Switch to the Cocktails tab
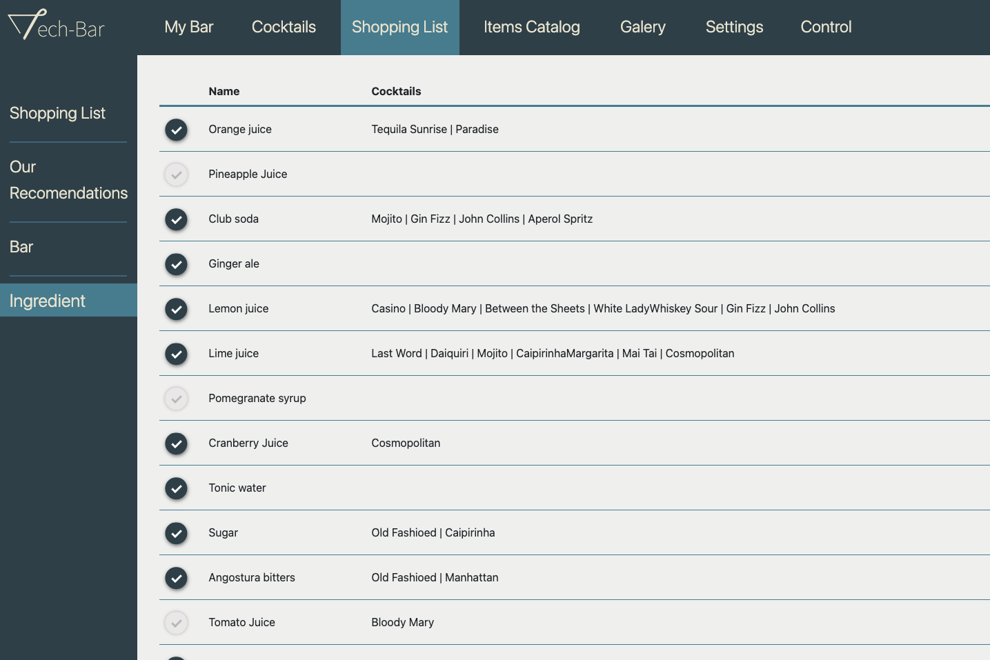Image resolution: width=990 pixels, height=660 pixels. pos(284,27)
